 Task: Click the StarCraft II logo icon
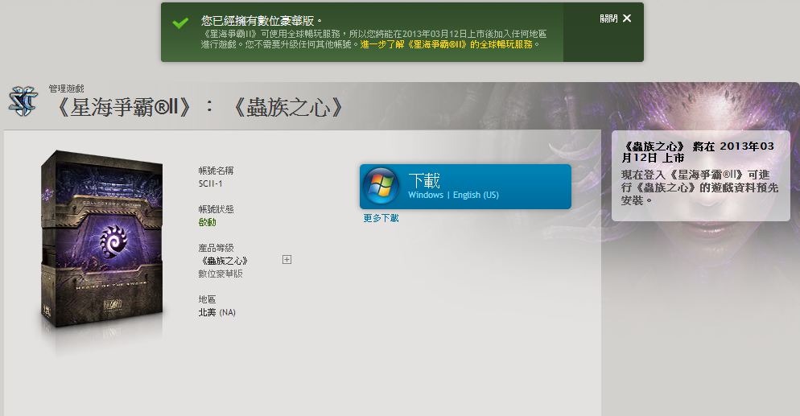(x=23, y=101)
